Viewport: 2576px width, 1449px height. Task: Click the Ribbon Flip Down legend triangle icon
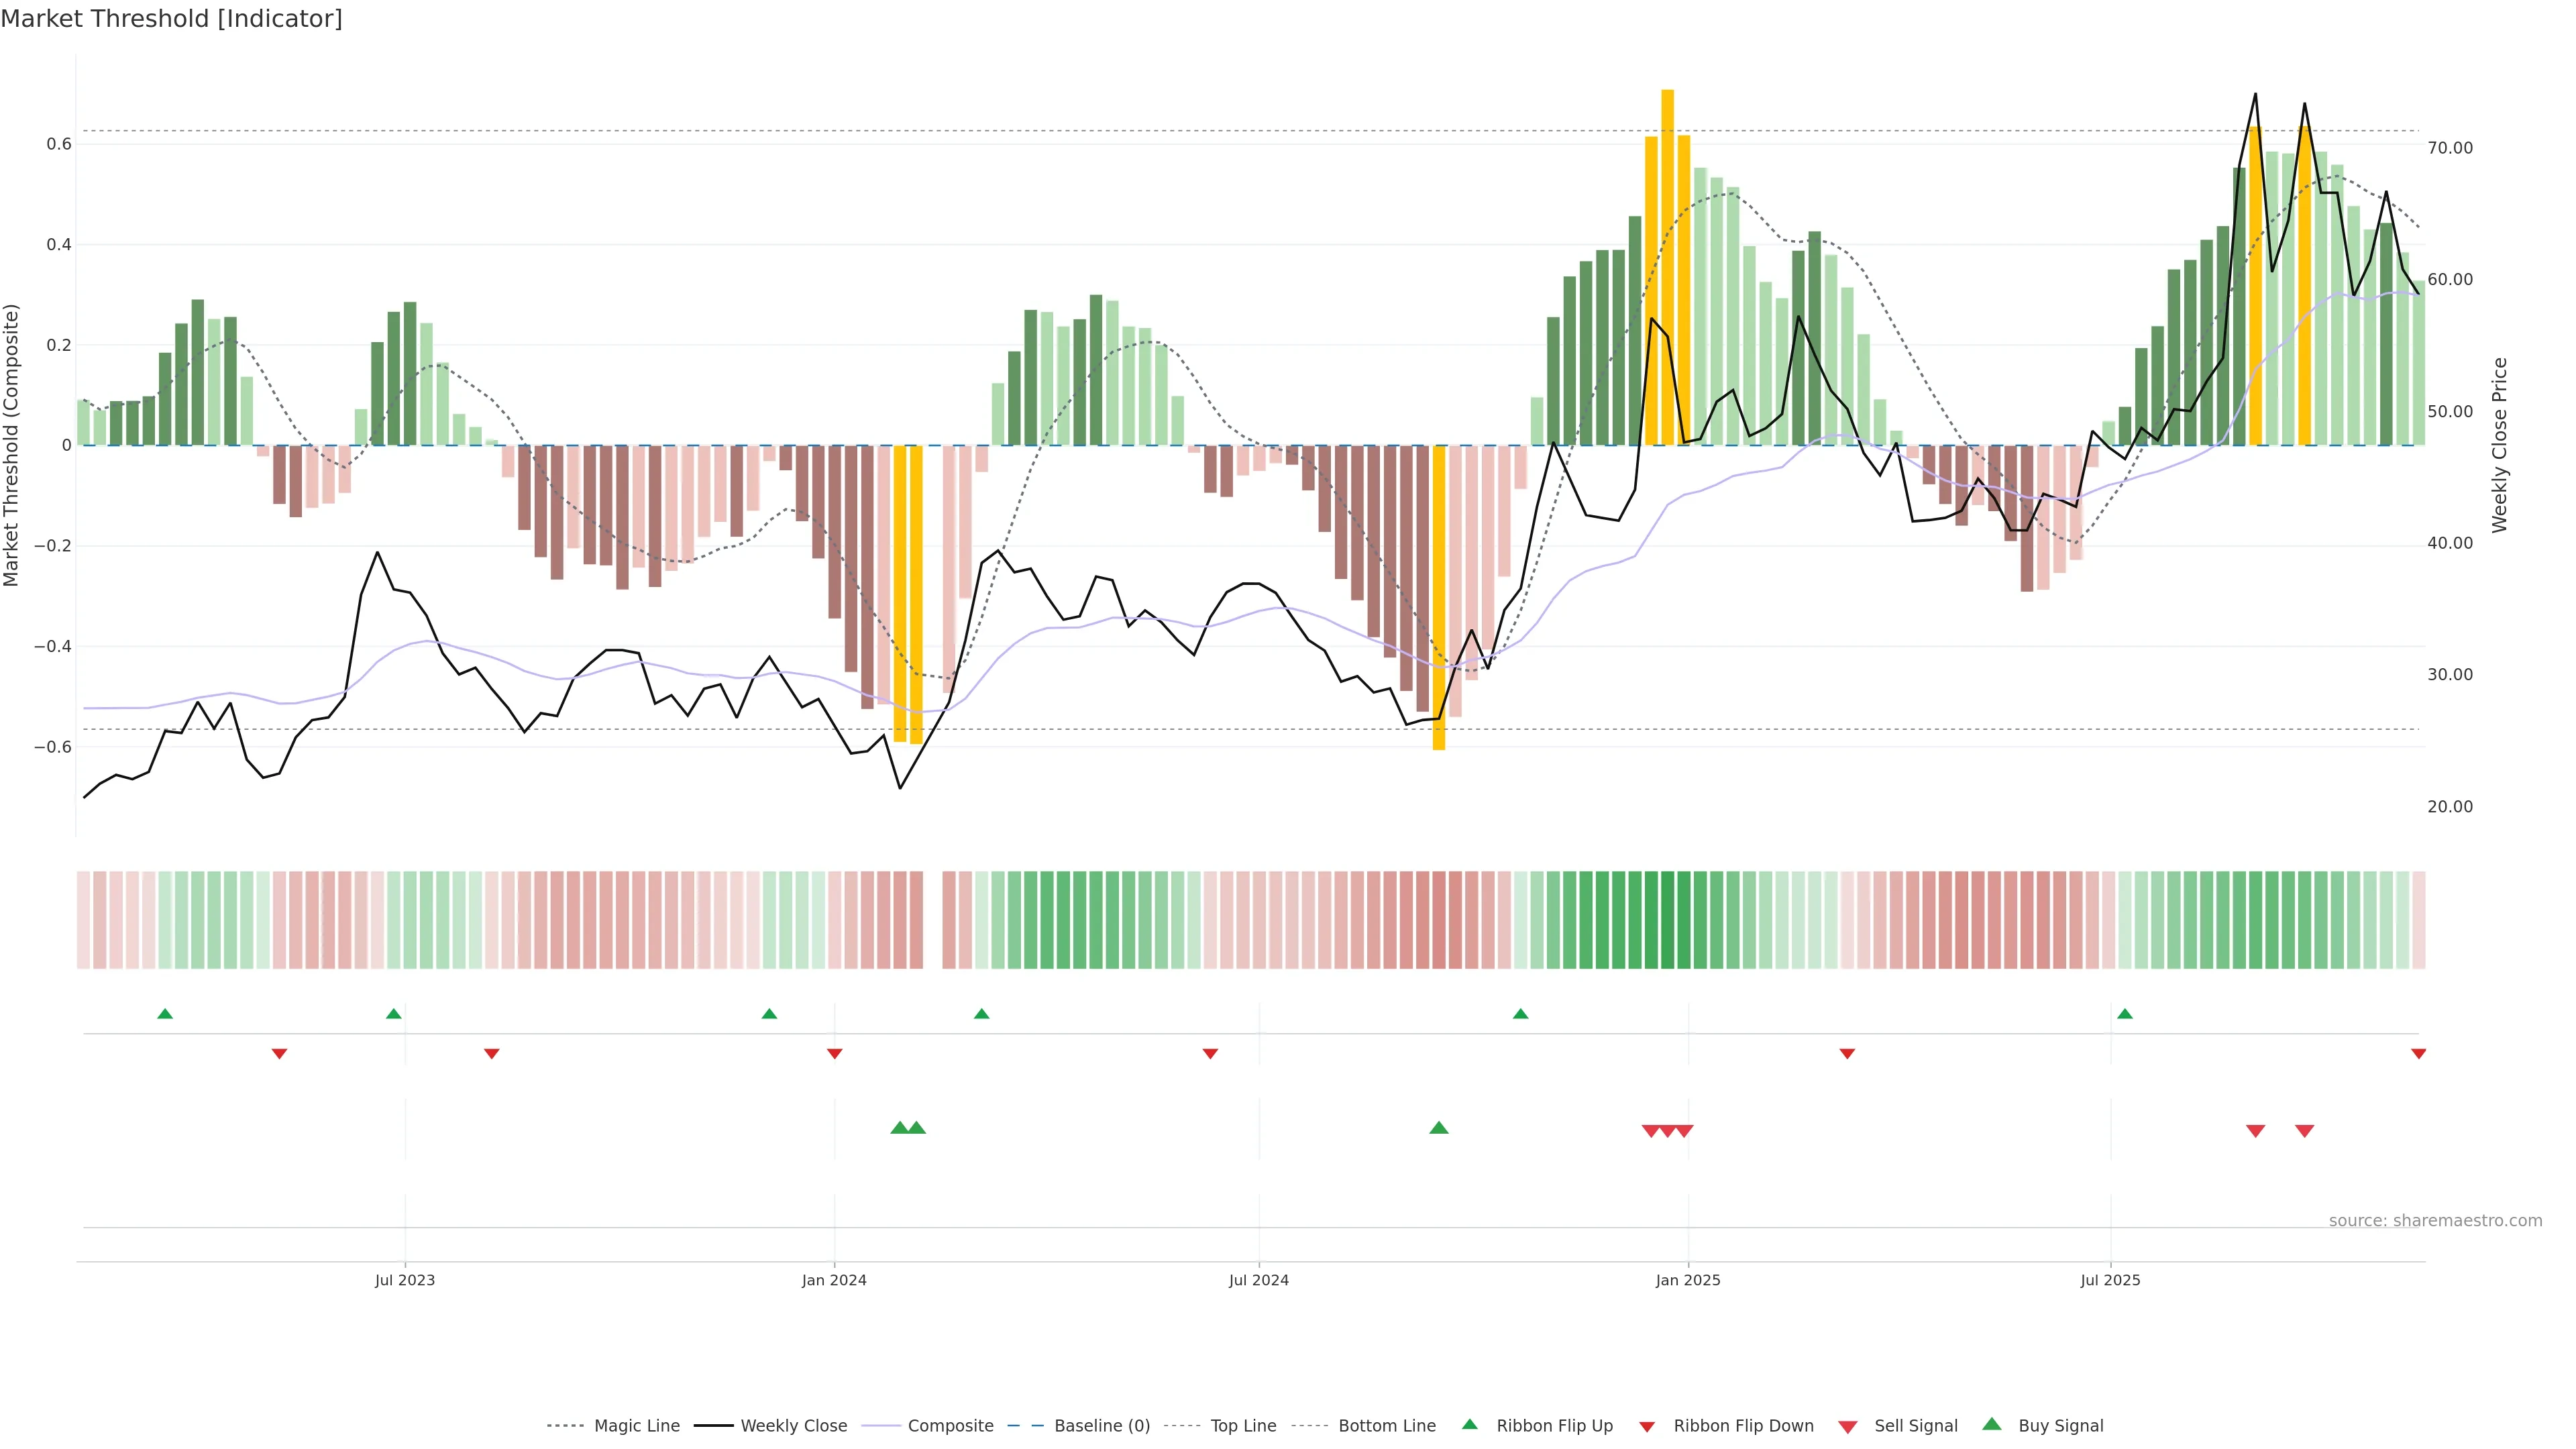pyautogui.click(x=1646, y=1427)
